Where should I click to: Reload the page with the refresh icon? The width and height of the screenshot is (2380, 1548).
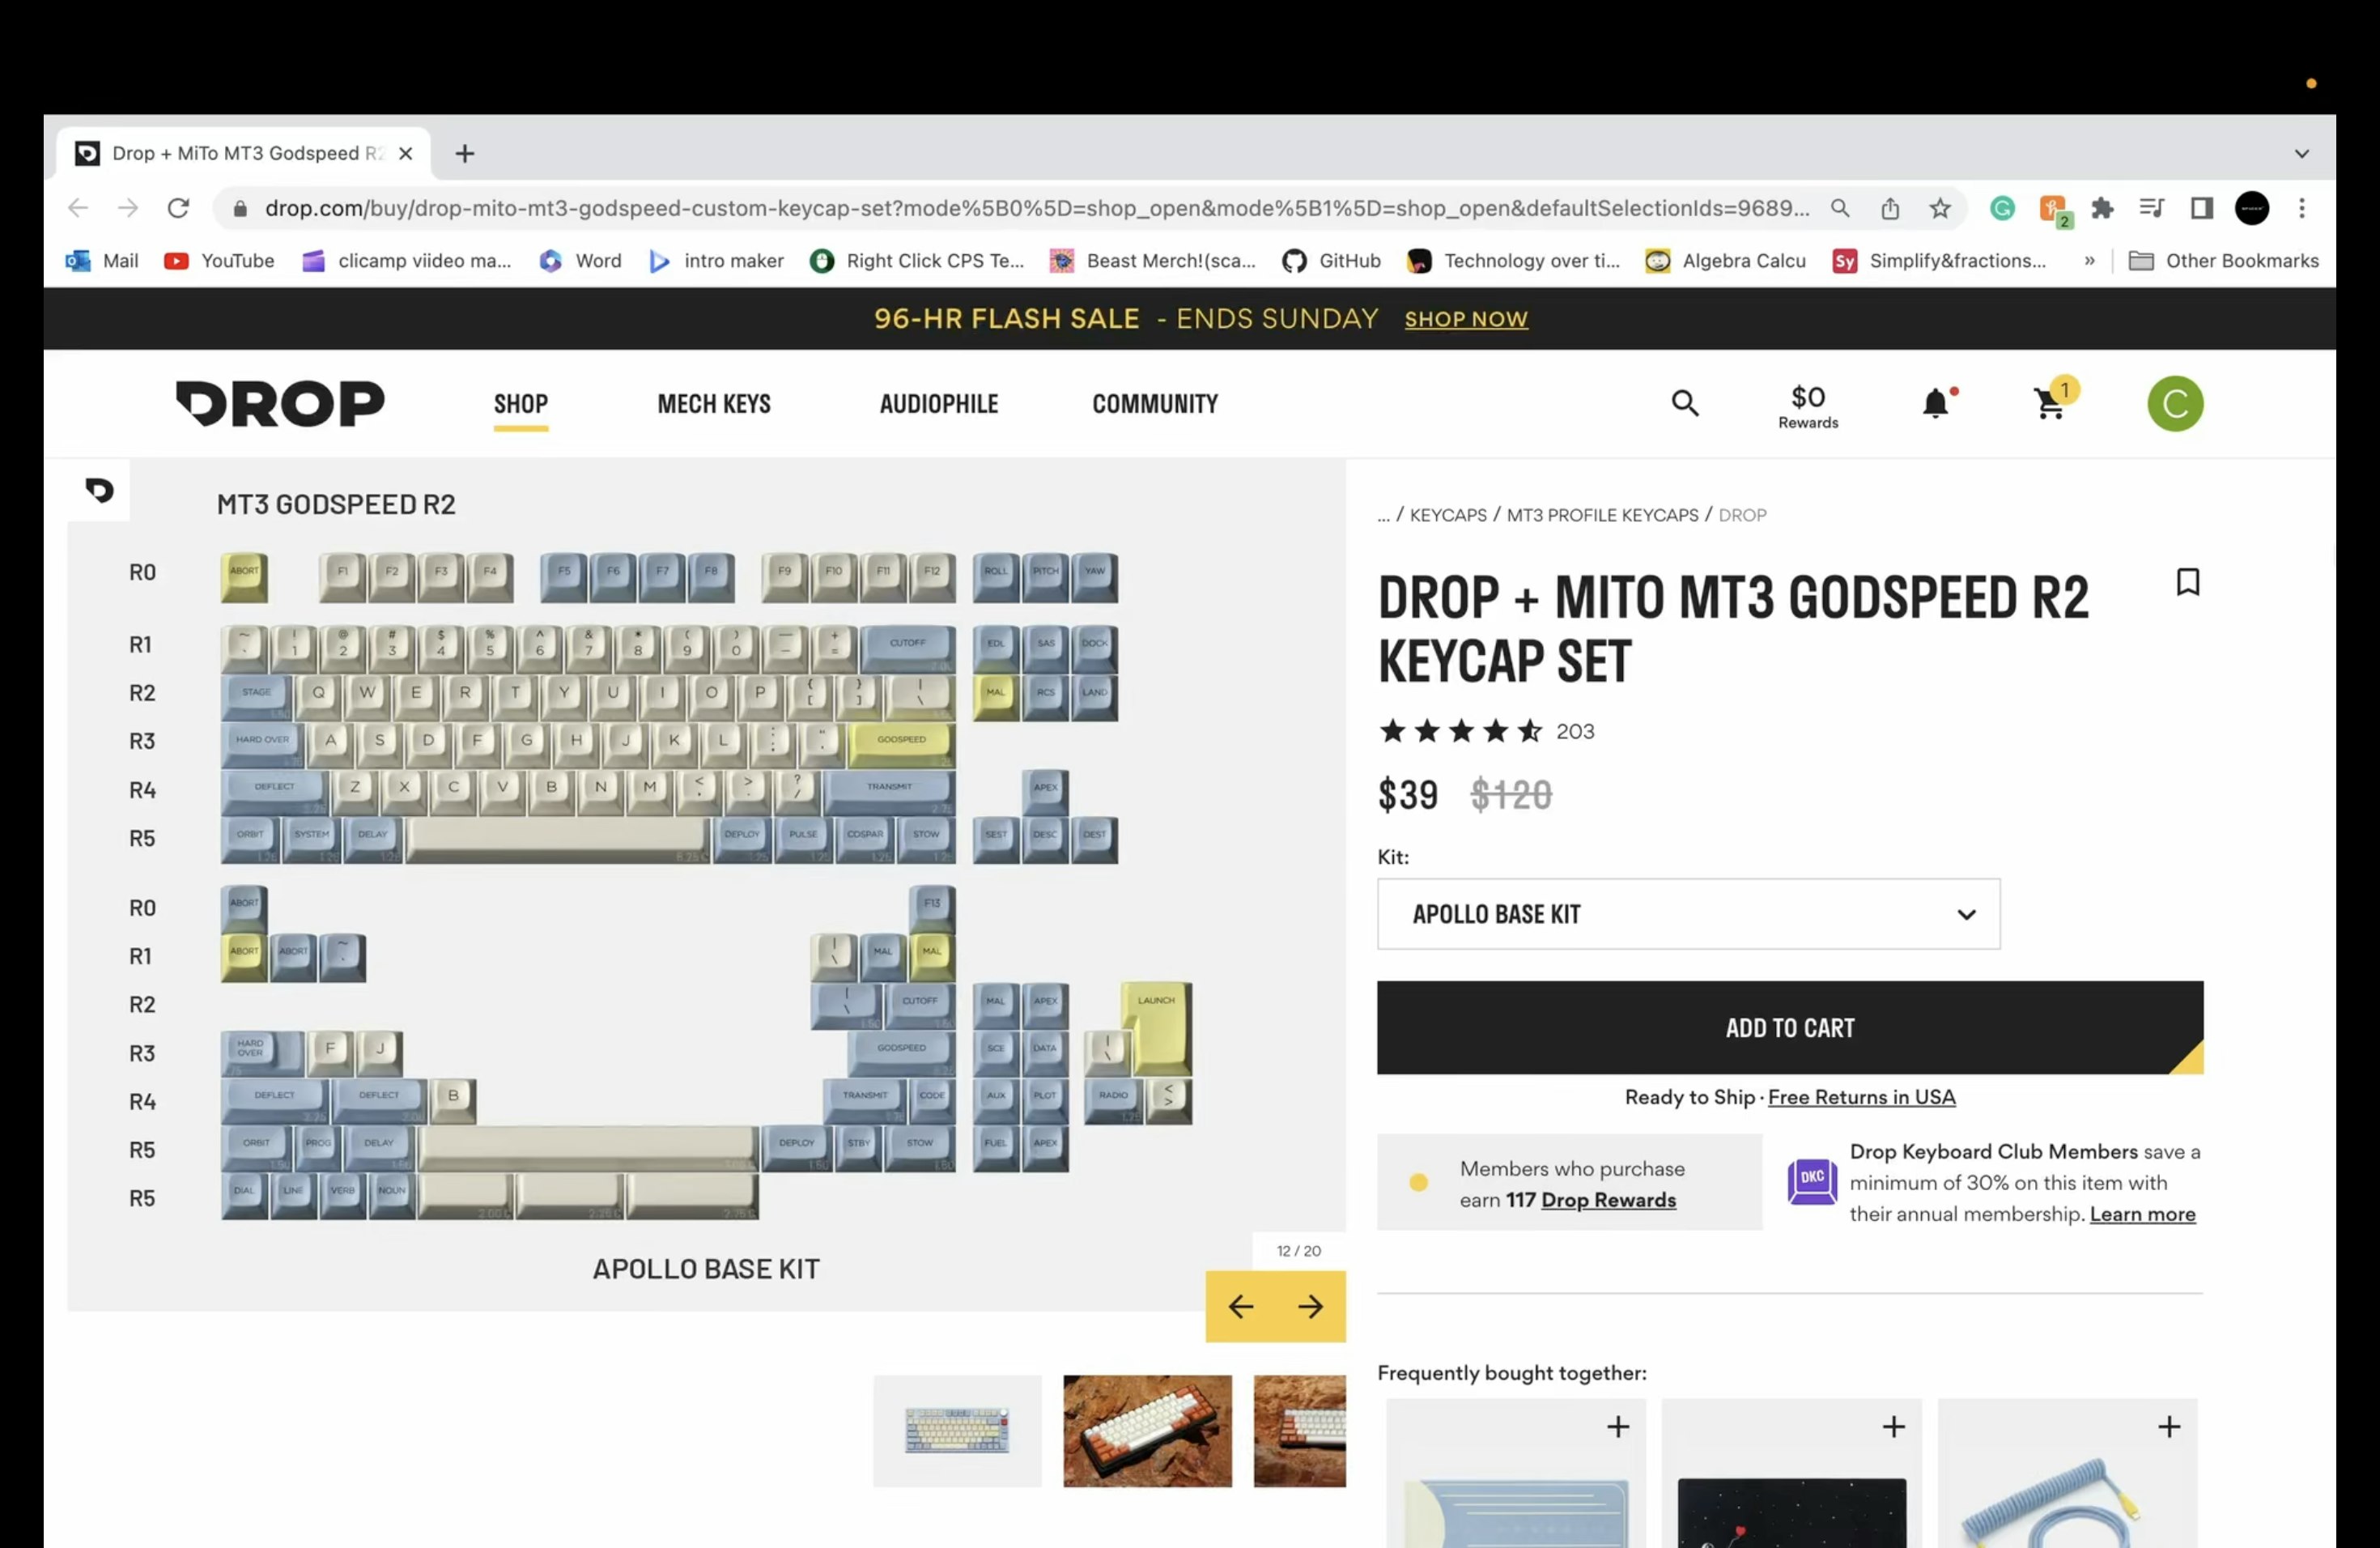tap(178, 208)
